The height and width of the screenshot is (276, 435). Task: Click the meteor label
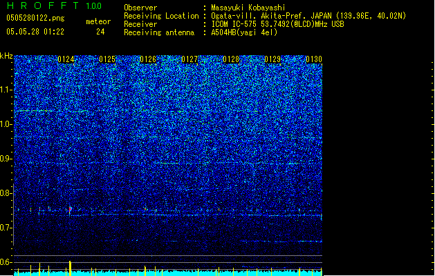(98, 21)
